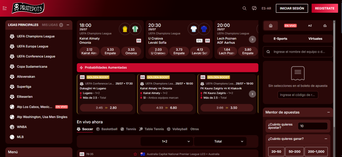Open the E-Sports section
Image resolution: width=342 pixels, height=157 pixels.
[281, 39]
